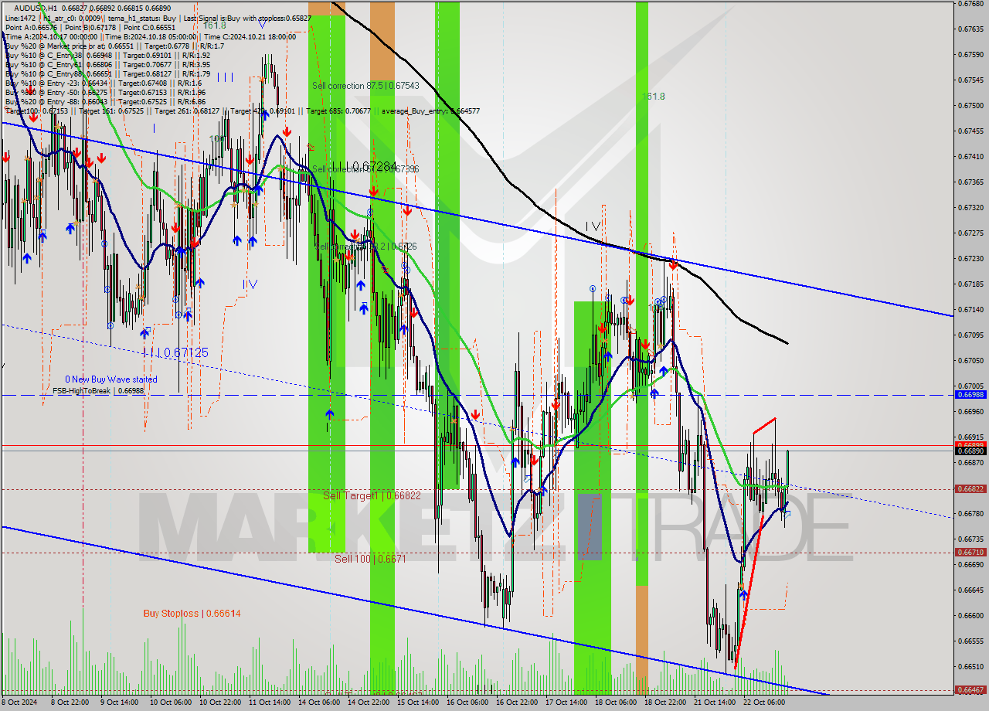989x711 pixels.
Task: Click the 'Sell correction 87.5 | 0.67543' label
Action: click(365, 86)
